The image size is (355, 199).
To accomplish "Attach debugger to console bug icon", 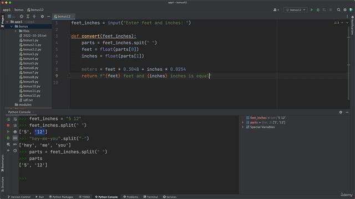I will pos(8,138).
